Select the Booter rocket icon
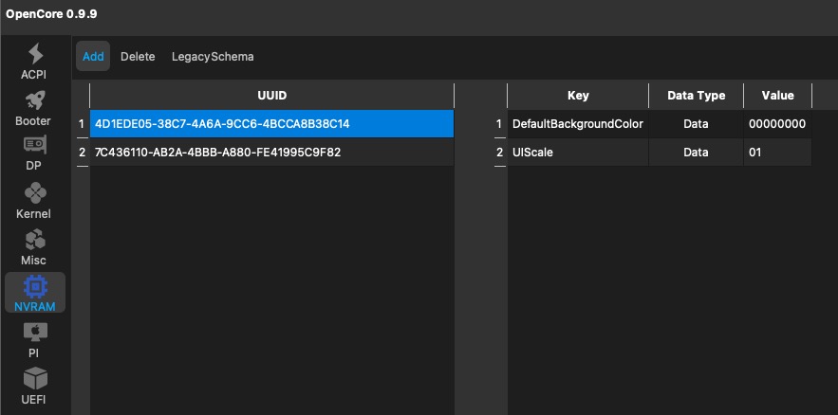The image size is (838, 415). tap(35, 101)
